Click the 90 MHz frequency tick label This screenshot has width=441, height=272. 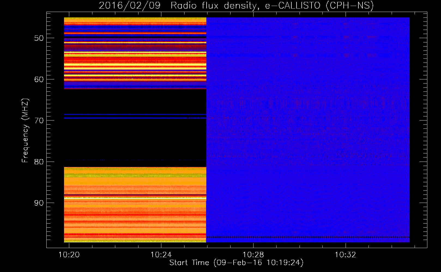39,203
